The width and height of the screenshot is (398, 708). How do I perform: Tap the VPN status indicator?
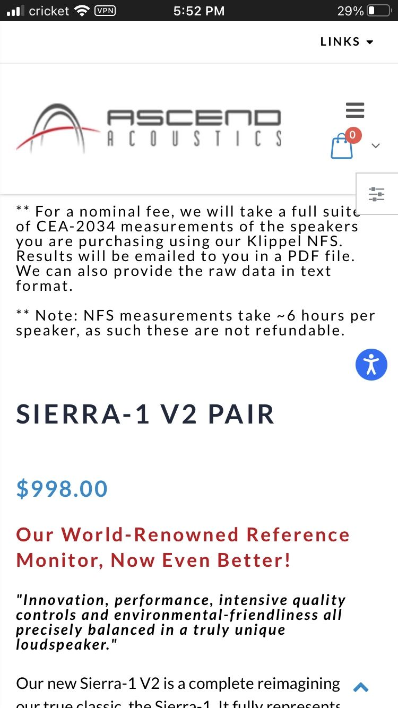(x=105, y=11)
